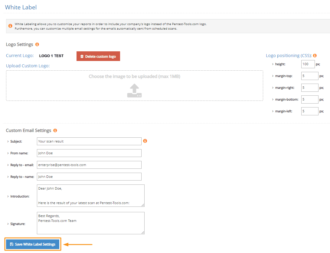Click the Subject input field
The image size is (330, 253).
[89, 141]
